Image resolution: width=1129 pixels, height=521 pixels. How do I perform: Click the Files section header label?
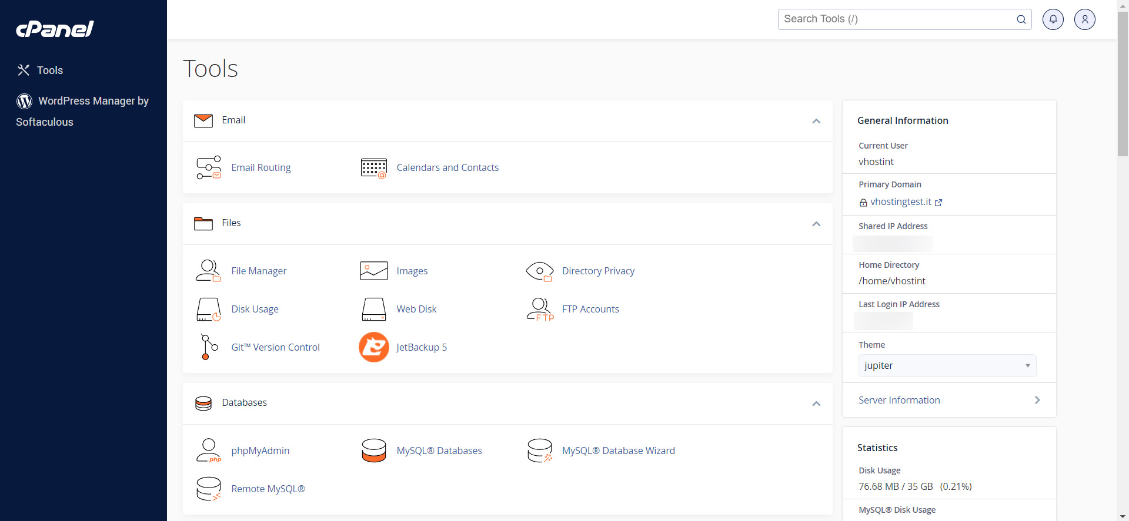[231, 223]
